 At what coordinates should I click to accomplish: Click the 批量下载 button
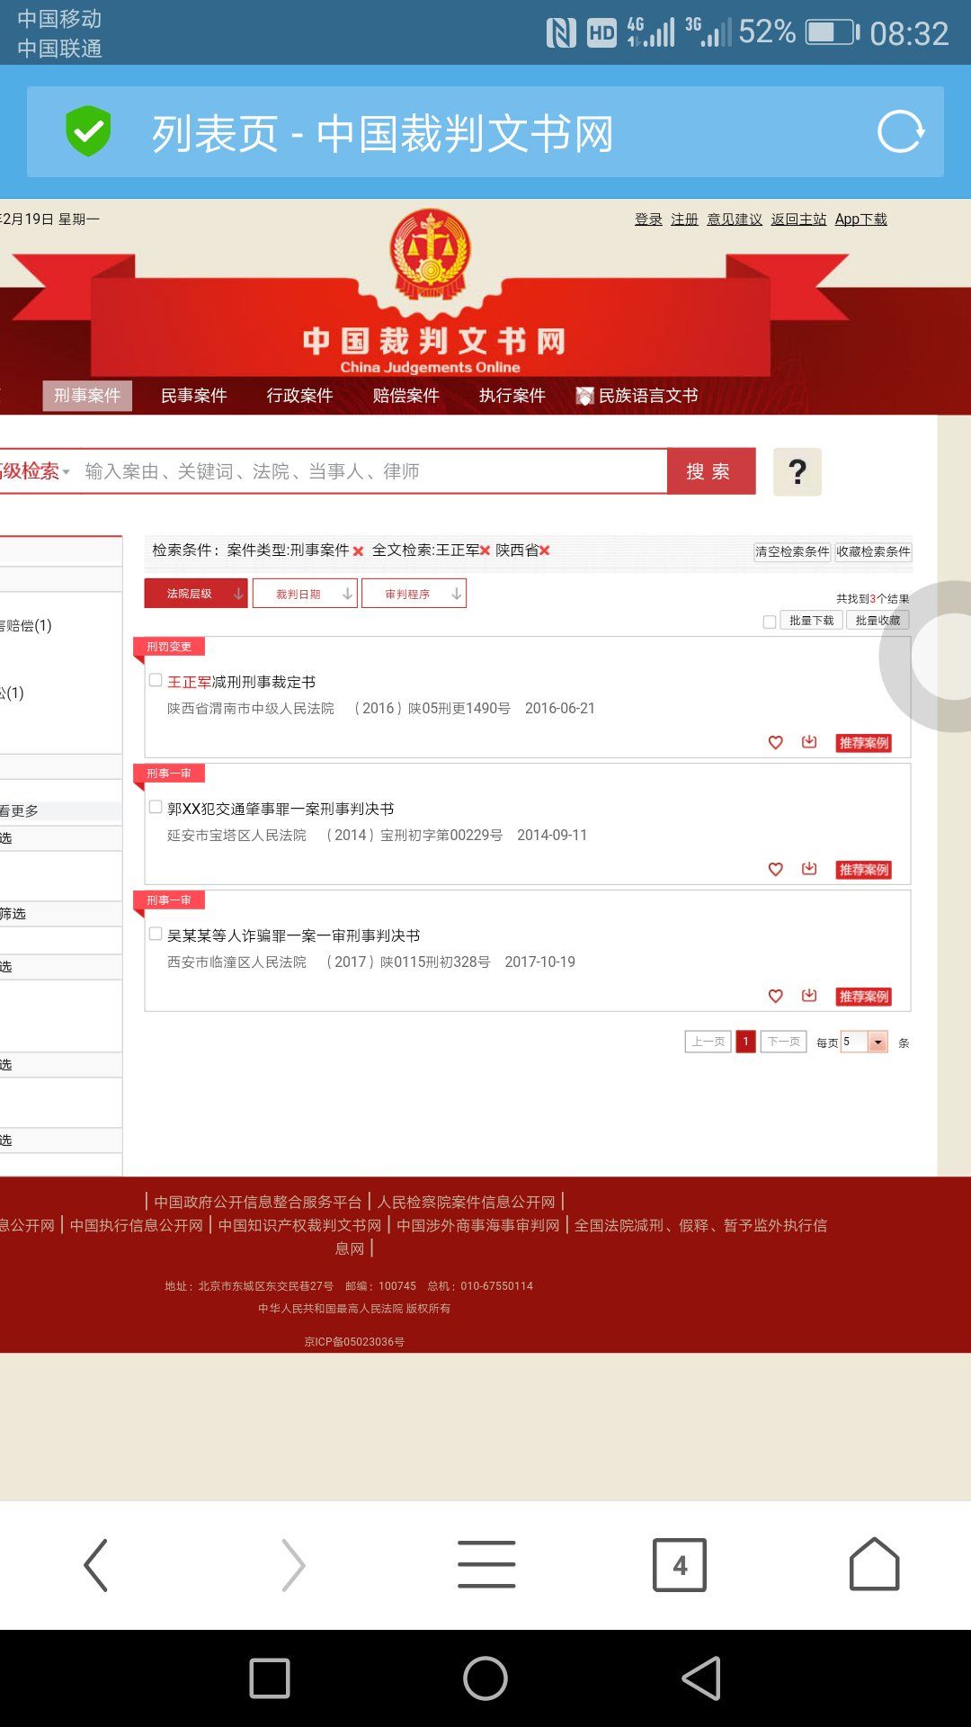coord(811,621)
